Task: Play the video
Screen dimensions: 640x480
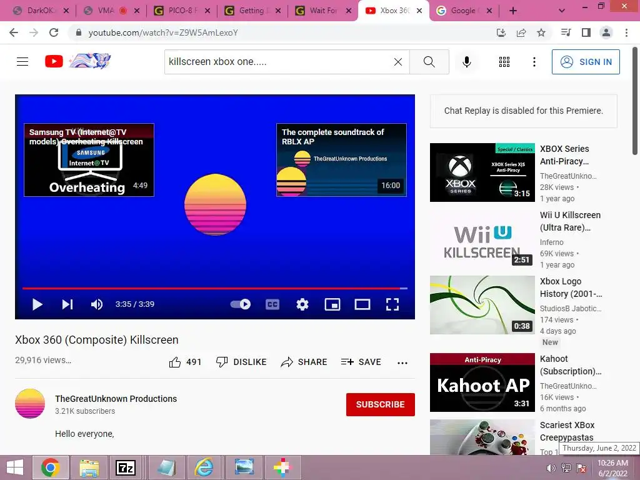Action: coord(37,304)
